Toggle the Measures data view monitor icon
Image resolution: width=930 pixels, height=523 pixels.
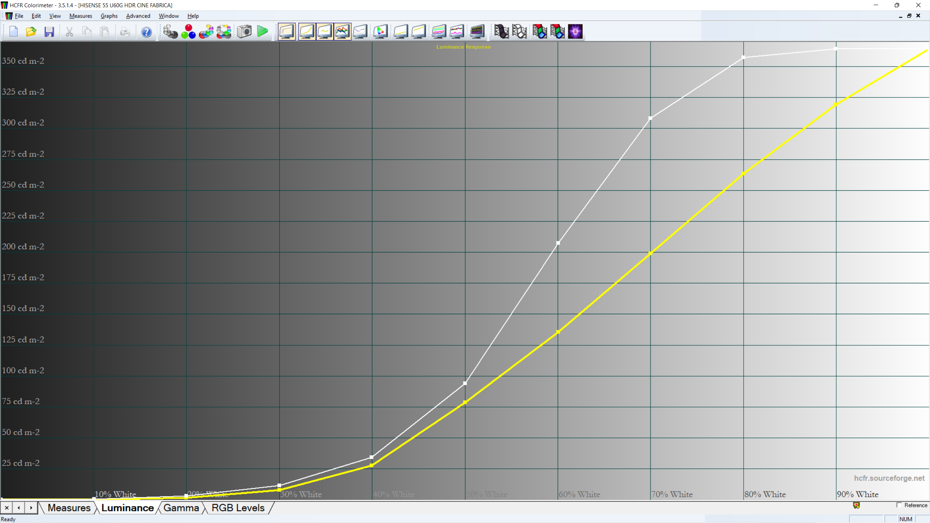pos(287,32)
